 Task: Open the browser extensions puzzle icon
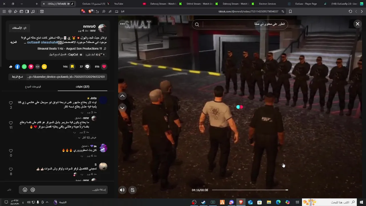(x=16, y=11)
